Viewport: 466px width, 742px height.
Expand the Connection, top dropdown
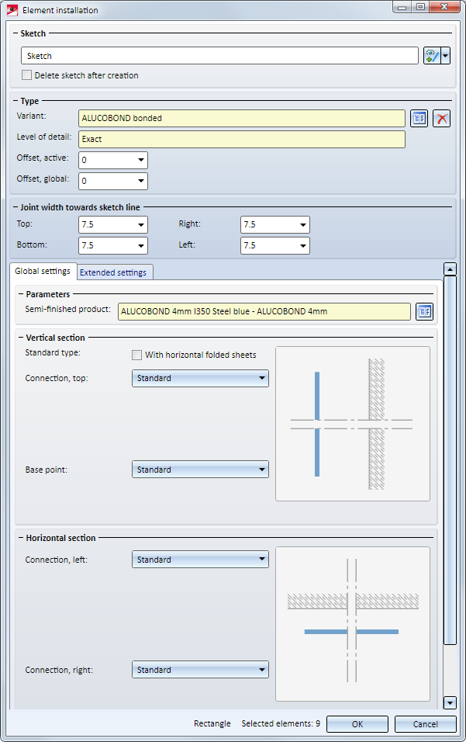(200, 379)
